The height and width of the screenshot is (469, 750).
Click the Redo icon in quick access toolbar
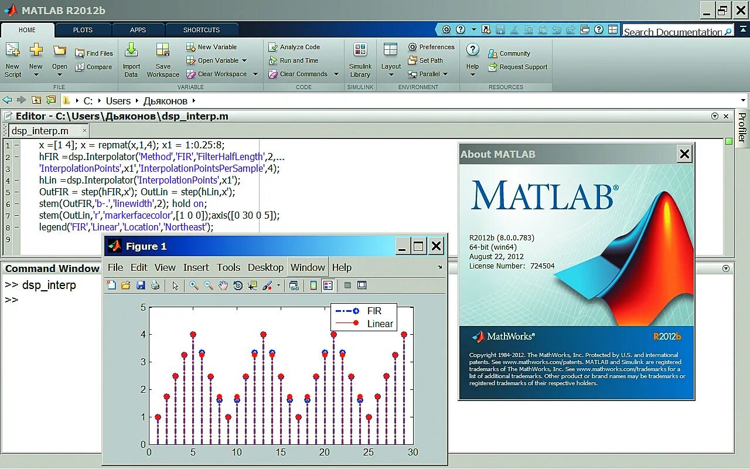571,29
